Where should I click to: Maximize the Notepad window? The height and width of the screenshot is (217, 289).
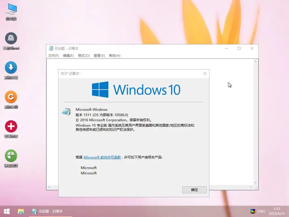click(x=239, y=48)
